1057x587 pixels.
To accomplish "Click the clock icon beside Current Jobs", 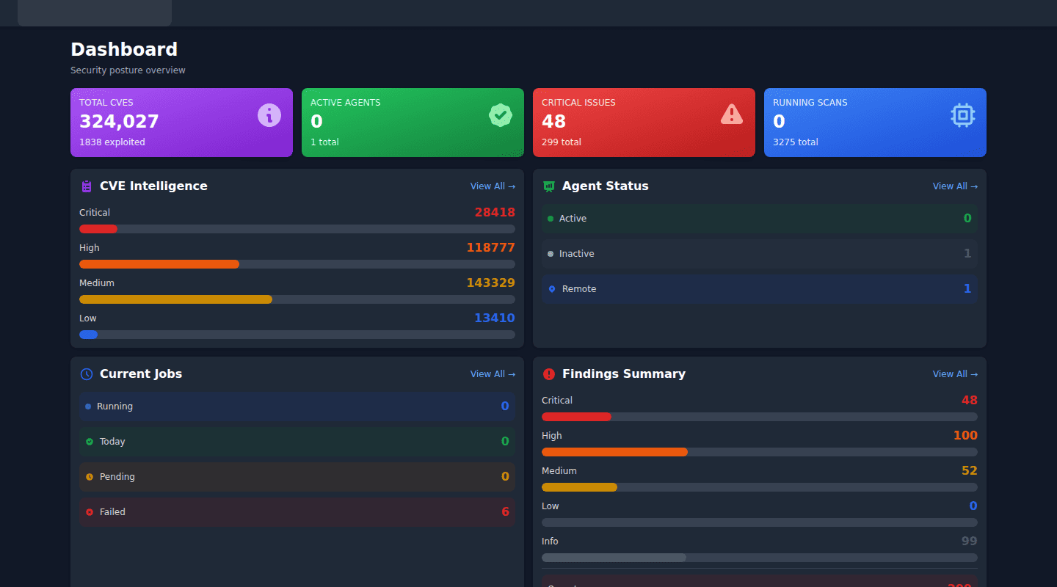I will pos(87,374).
